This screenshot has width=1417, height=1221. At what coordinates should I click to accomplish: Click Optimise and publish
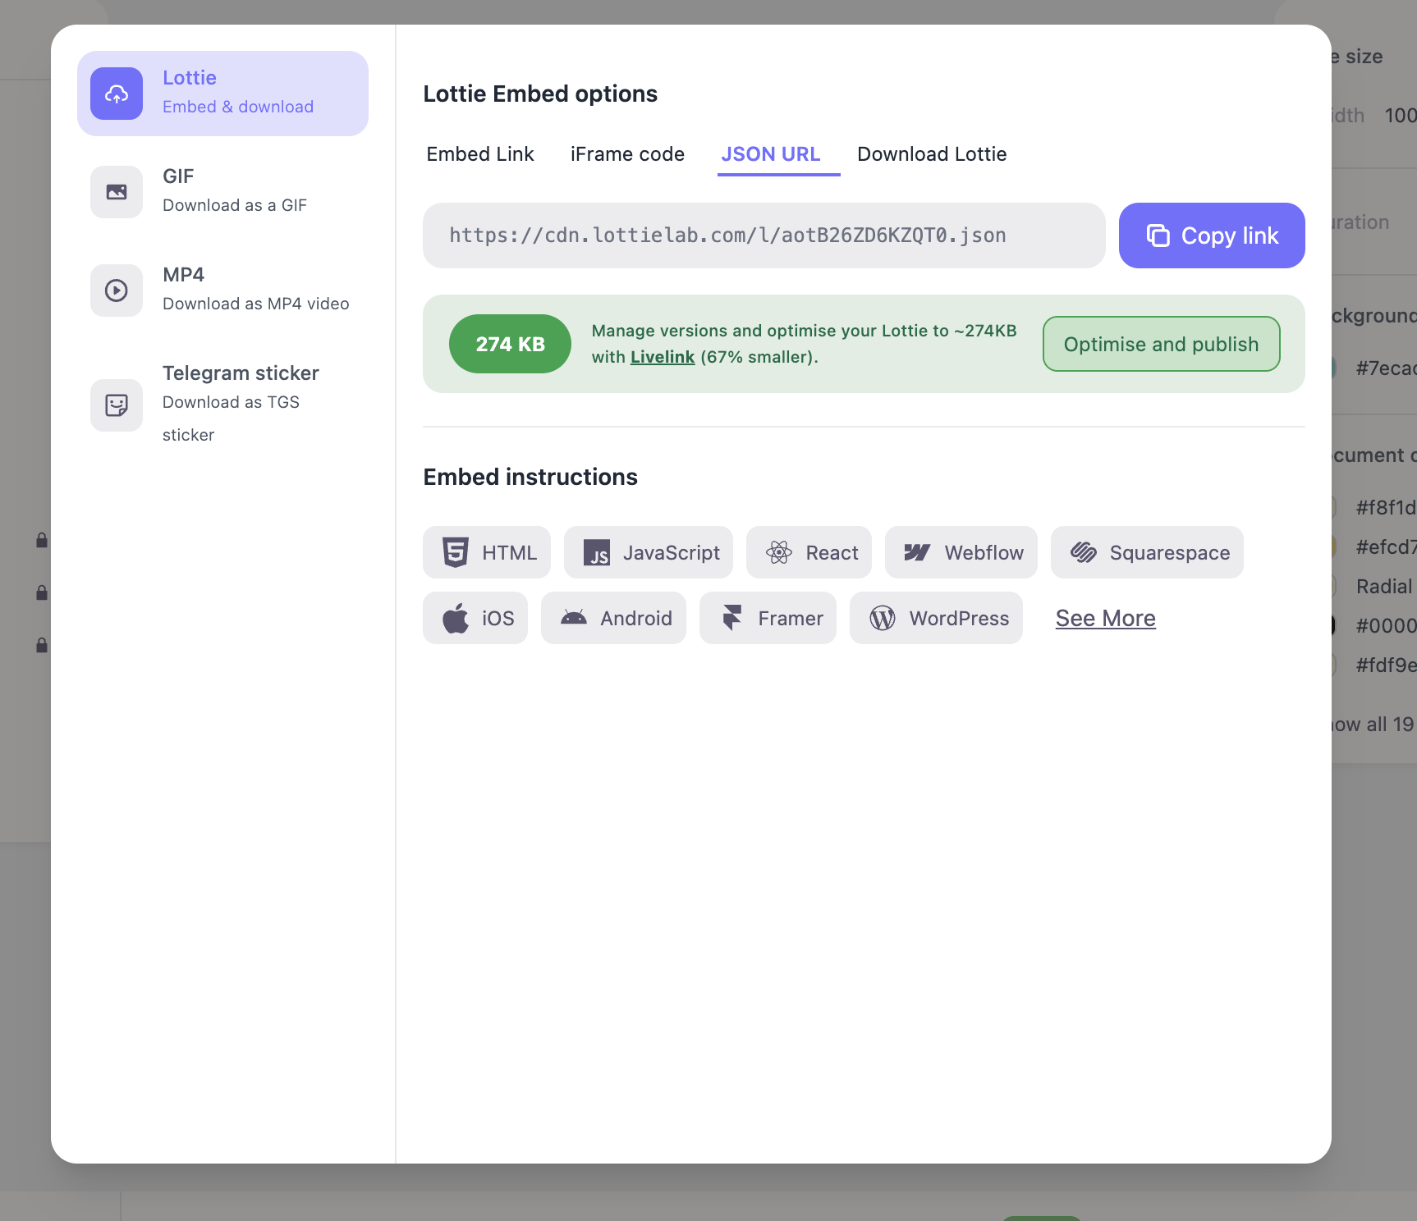pyautogui.click(x=1162, y=344)
